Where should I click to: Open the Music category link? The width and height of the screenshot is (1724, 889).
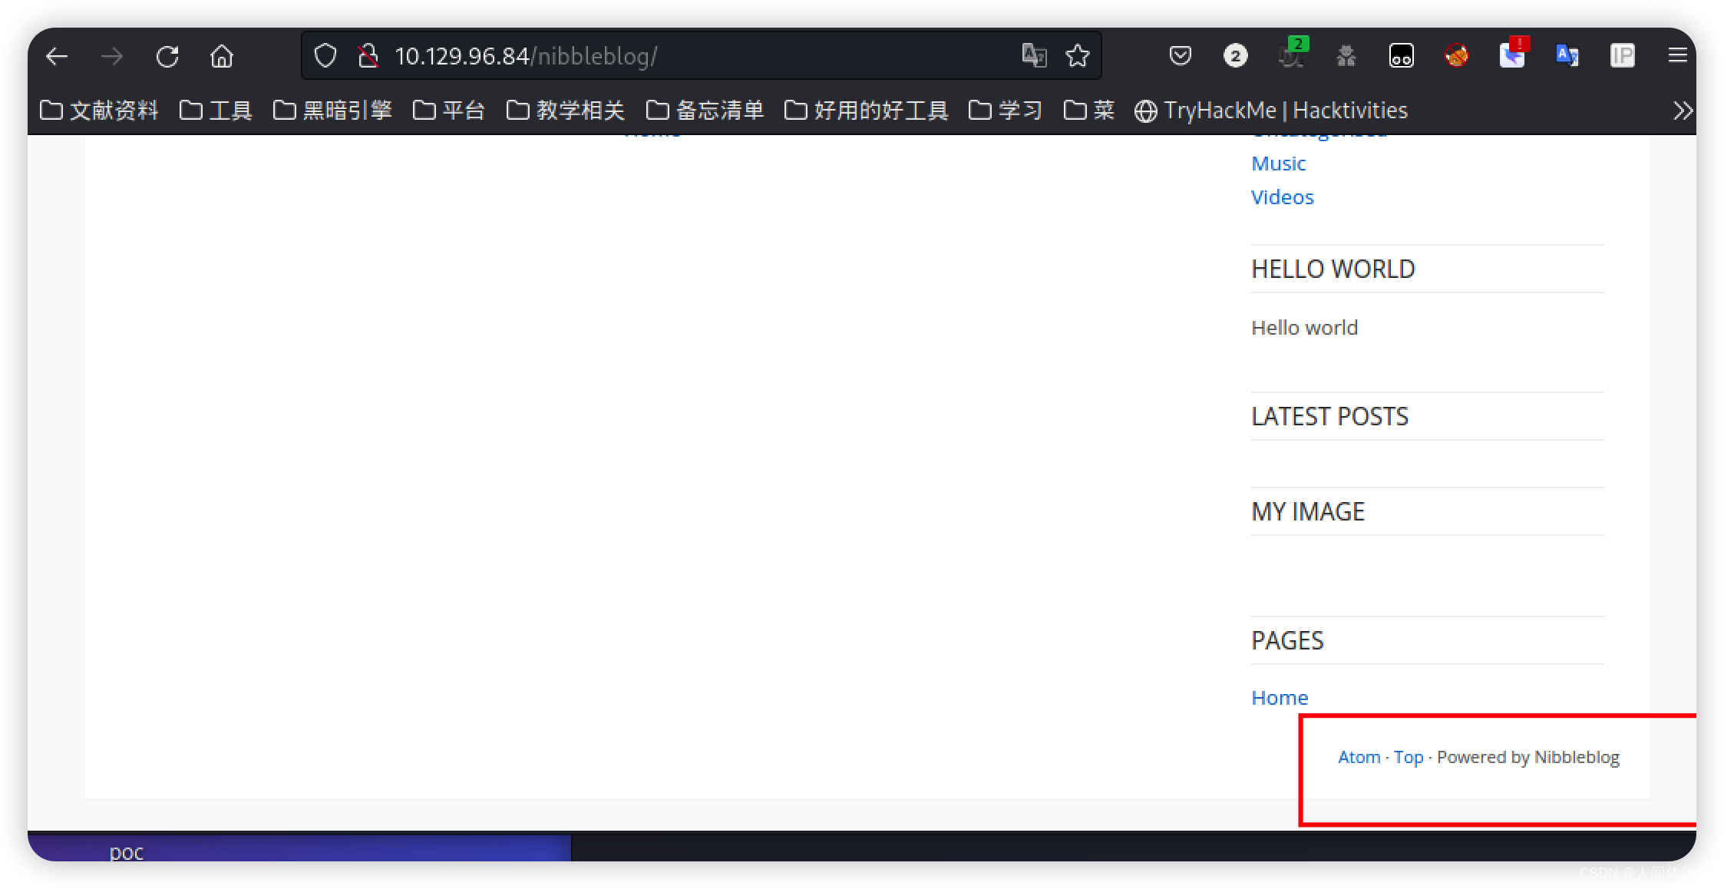[1277, 163]
